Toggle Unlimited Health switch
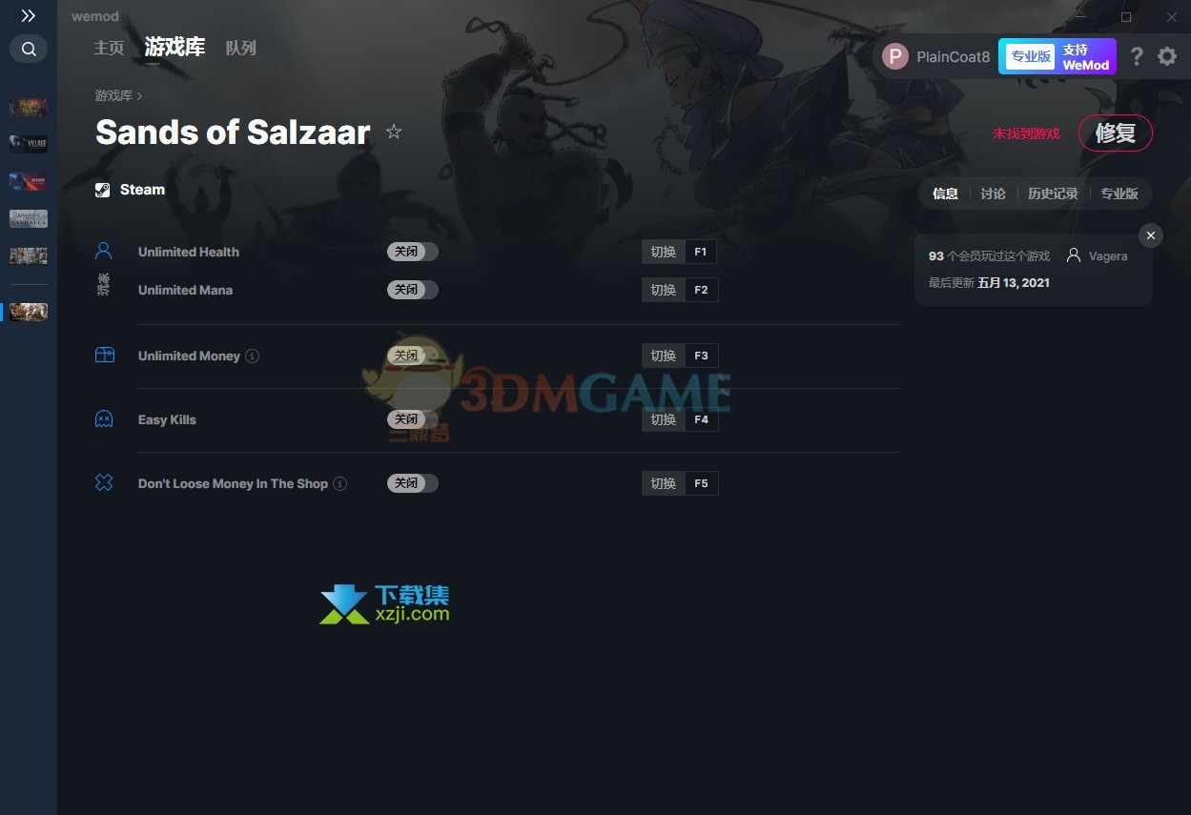 tap(413, 252)
